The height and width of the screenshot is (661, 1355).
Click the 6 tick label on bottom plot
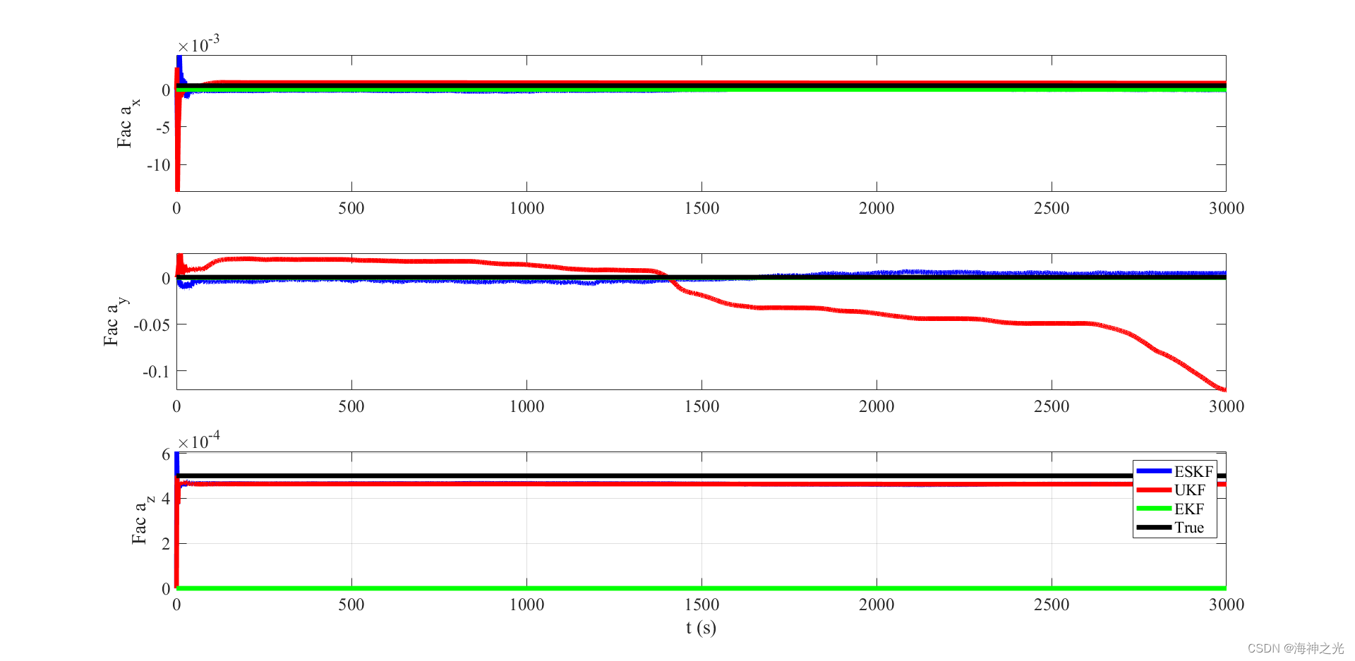click(166, 454)
